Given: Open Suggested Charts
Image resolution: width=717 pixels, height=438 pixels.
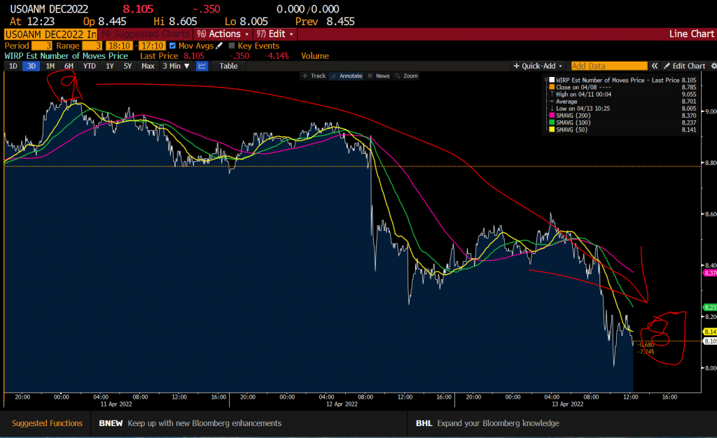Looking at the screenshot, I should (146, 34).
